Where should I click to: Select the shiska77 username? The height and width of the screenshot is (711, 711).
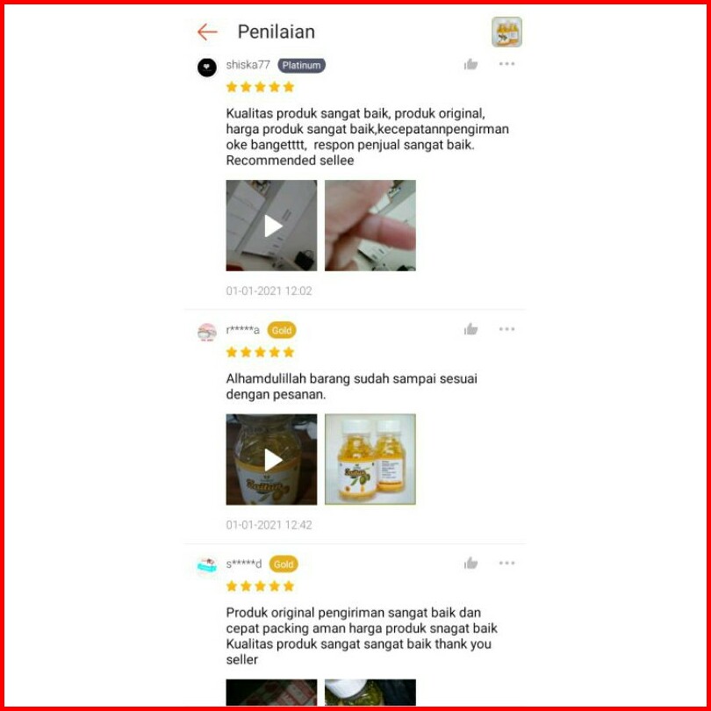[248, 65]
